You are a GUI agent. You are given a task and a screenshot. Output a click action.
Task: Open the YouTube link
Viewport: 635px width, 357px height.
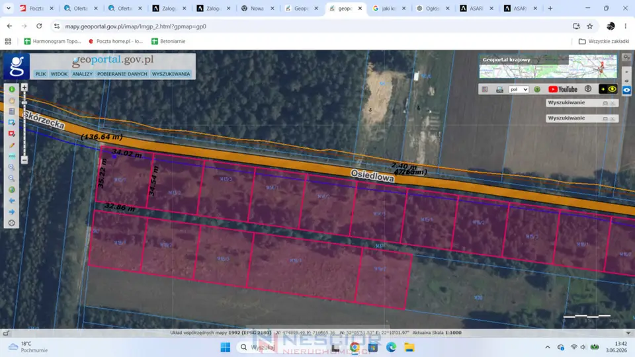(x=562, y=89)
